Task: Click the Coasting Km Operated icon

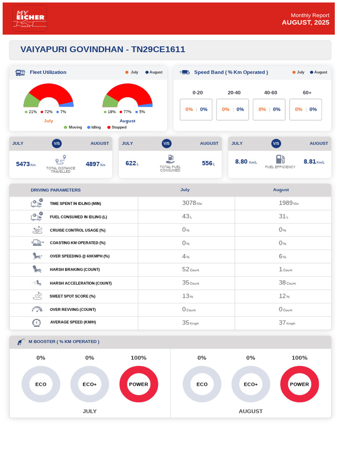Action: [37, 243]
